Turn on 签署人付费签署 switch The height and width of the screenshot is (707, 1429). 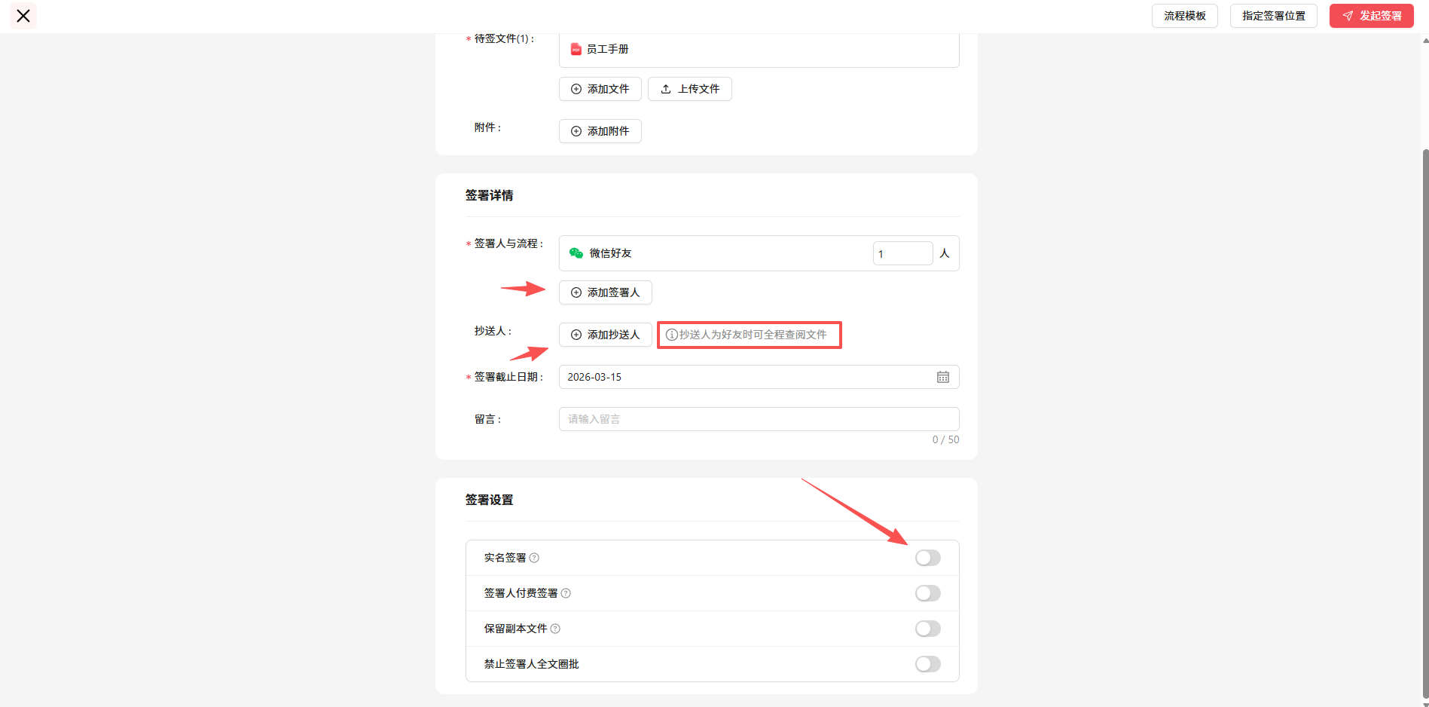[x=927, y=593]
